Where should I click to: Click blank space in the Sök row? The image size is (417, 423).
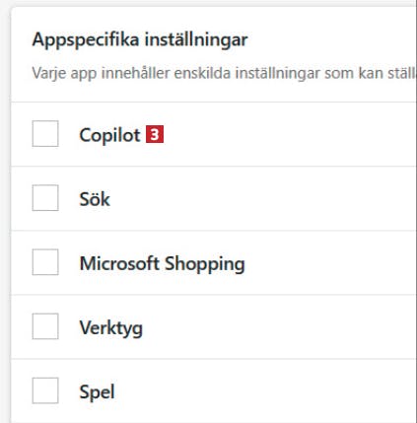click(263, 198)
